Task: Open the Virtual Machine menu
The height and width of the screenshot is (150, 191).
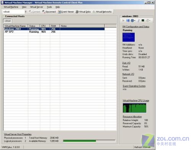Action: pyautogui.click(x=11, y=7)
